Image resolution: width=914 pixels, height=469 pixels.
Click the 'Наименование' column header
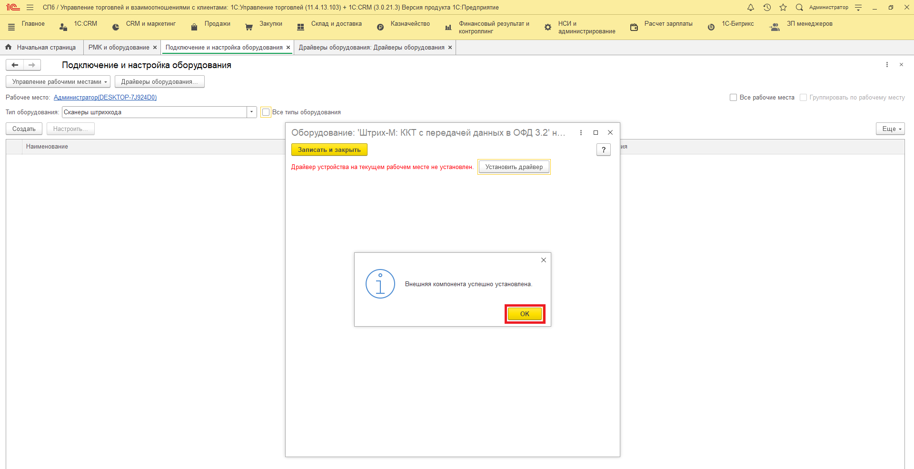click(x=47, y=147)
